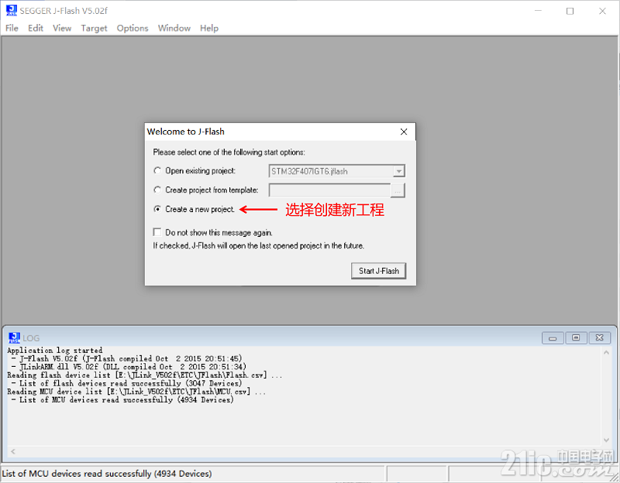Minimize the LOG window
Screen dimensions: 620x483
pyautogui.click(x=553, y=338)
